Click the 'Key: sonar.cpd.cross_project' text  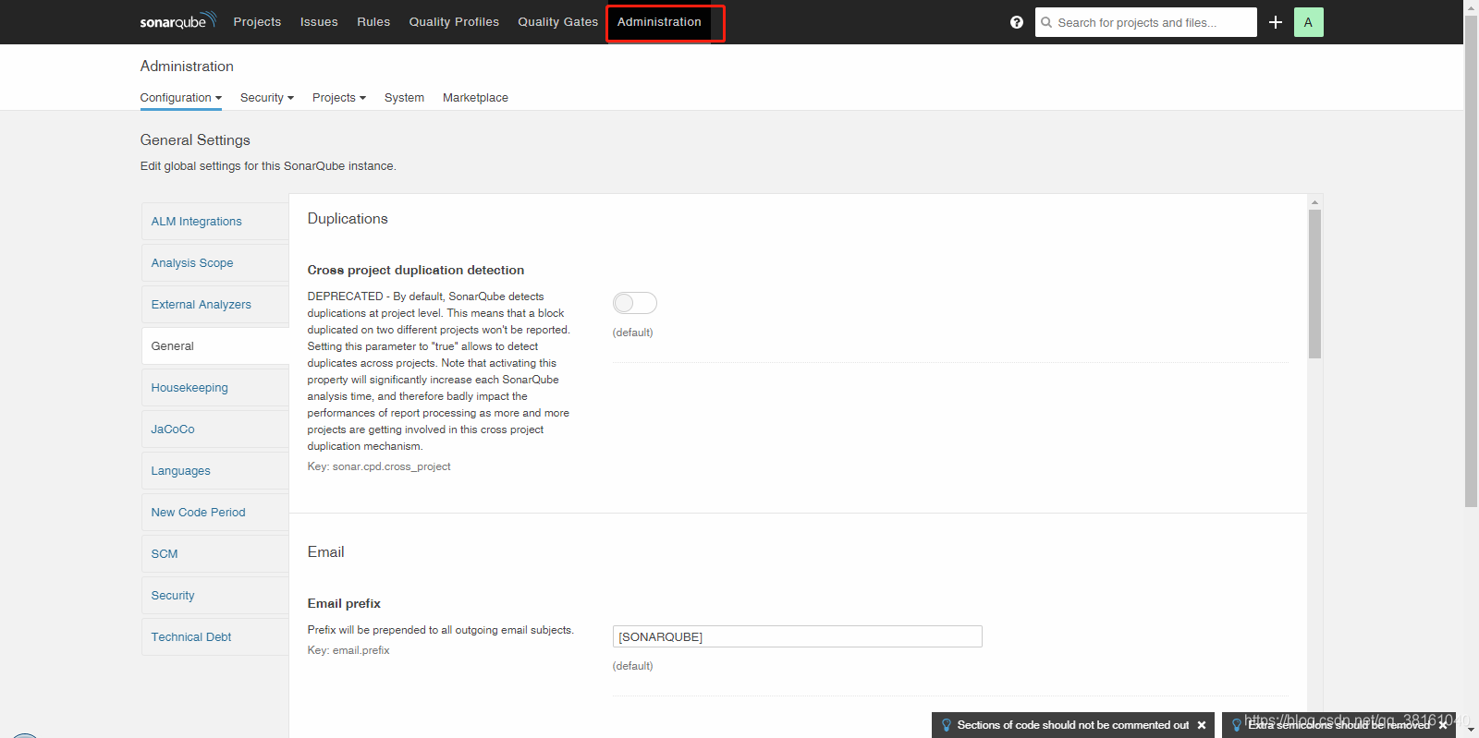[x=379, y=466]
